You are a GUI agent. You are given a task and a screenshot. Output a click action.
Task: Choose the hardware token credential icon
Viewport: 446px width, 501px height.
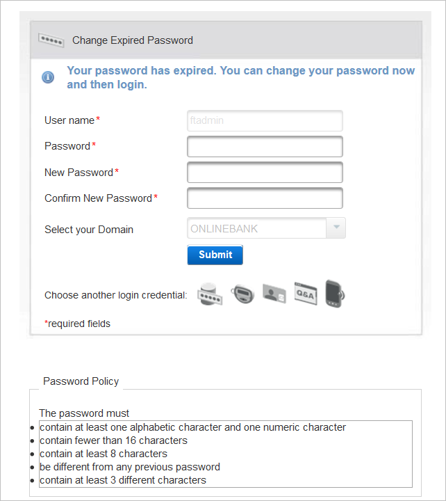242,294
